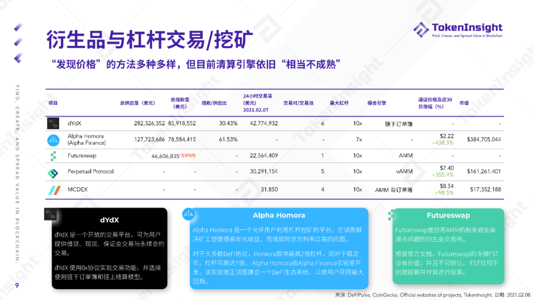The width and height of the screenshot is (533, 300).
Task: Click the $2.22 token price
Action: (447, 136)
